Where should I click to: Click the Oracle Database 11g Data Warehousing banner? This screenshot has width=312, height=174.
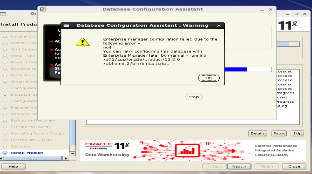coord(193,150)
